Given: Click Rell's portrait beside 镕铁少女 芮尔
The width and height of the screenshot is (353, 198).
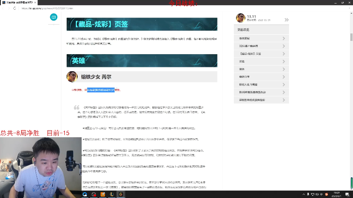Looking at the screenshot, I should click(72, 77).
